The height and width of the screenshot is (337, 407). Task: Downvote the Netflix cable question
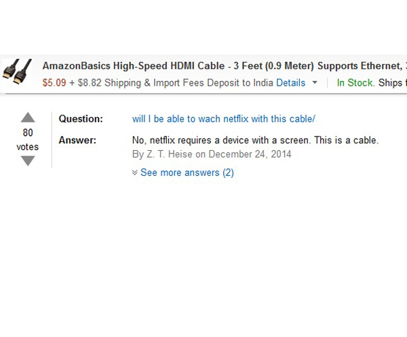coord(28,161)
